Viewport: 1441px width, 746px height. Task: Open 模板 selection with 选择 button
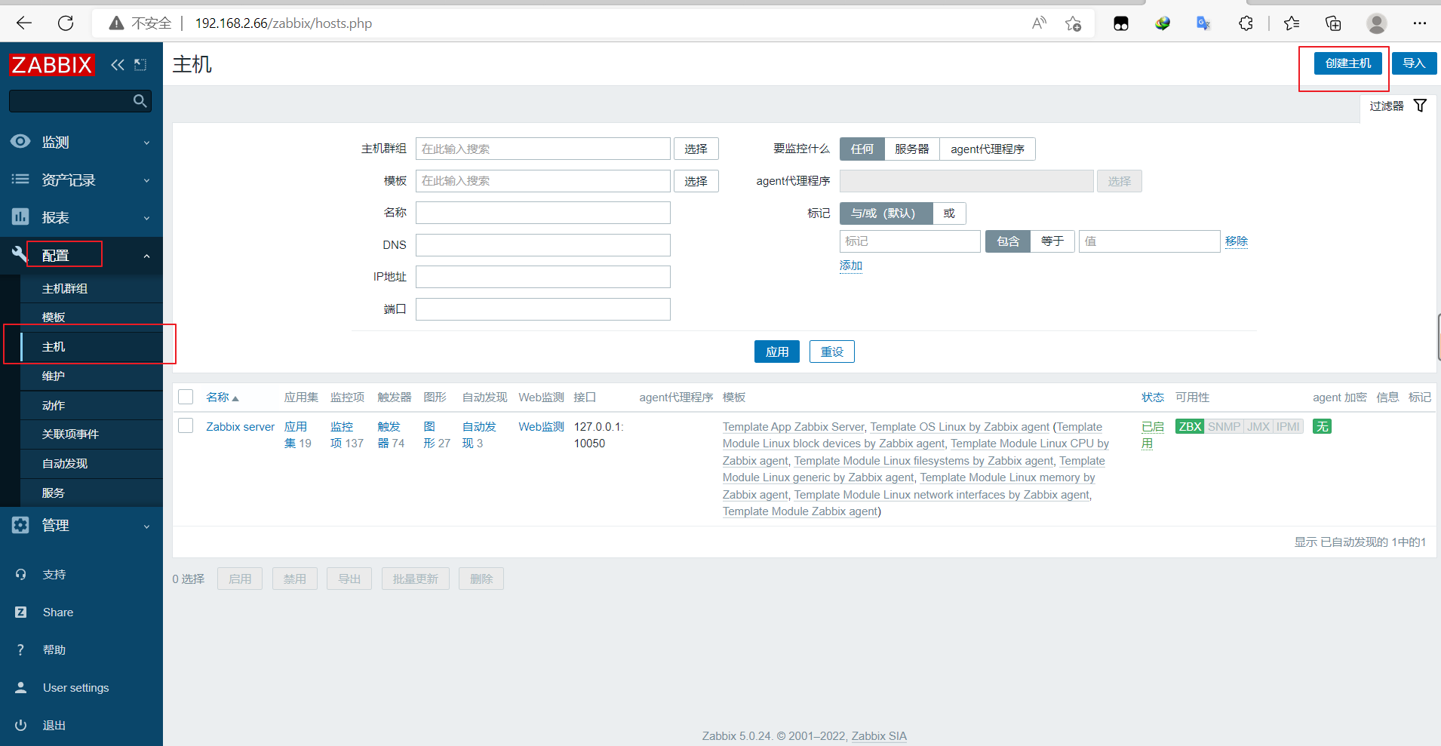coord(696,181)
